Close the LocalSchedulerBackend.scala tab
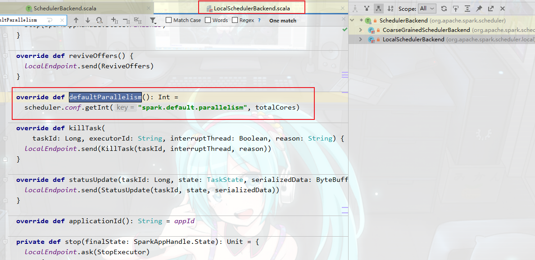 343,8
